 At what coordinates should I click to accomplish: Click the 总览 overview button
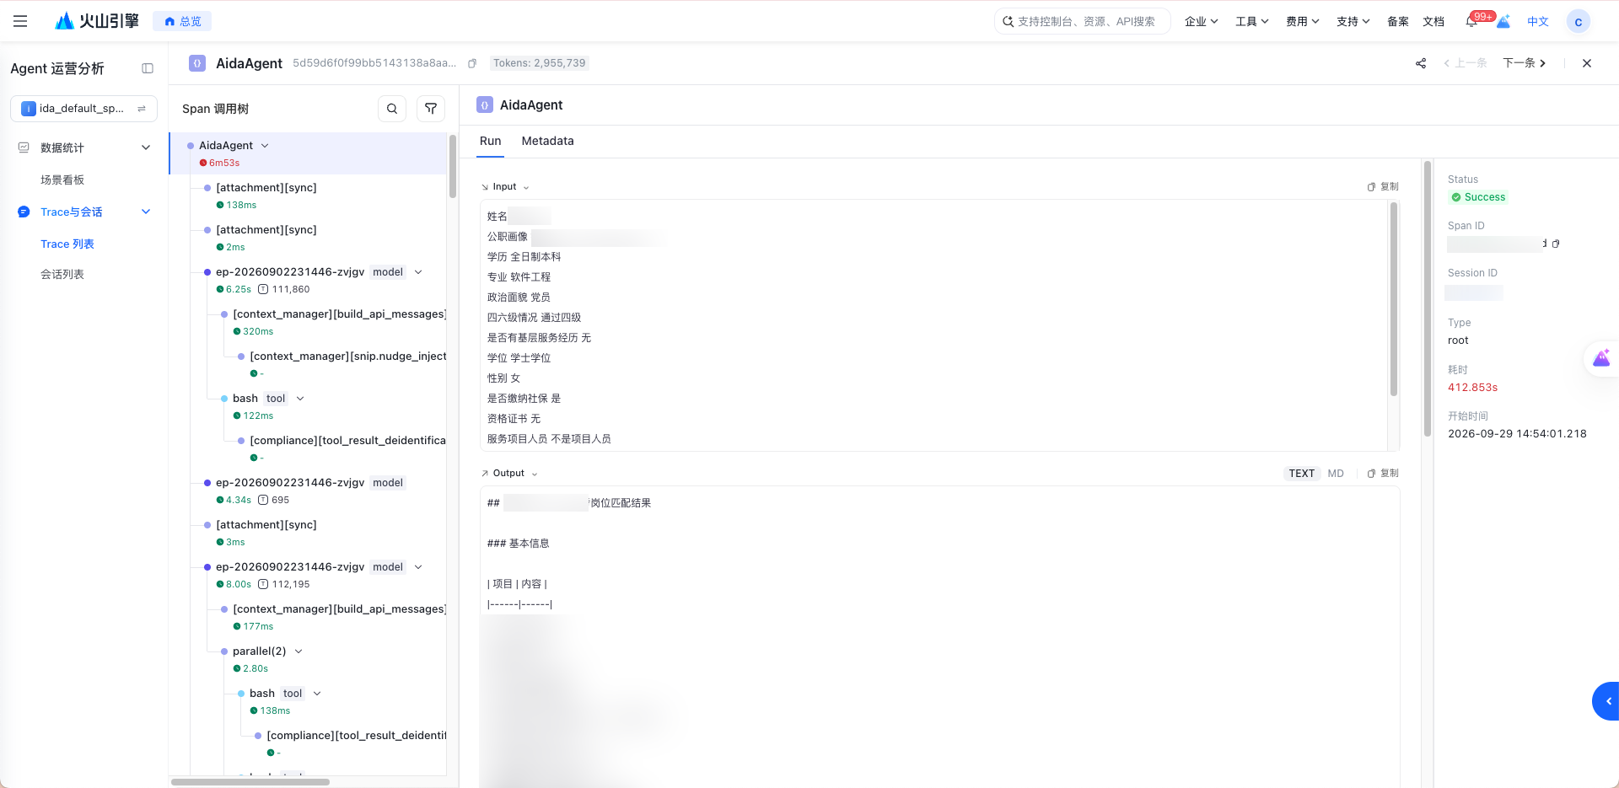(182, 21)
